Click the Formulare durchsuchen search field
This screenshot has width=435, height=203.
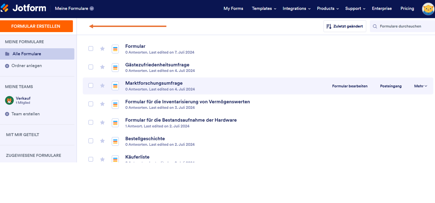coord(404,26)
